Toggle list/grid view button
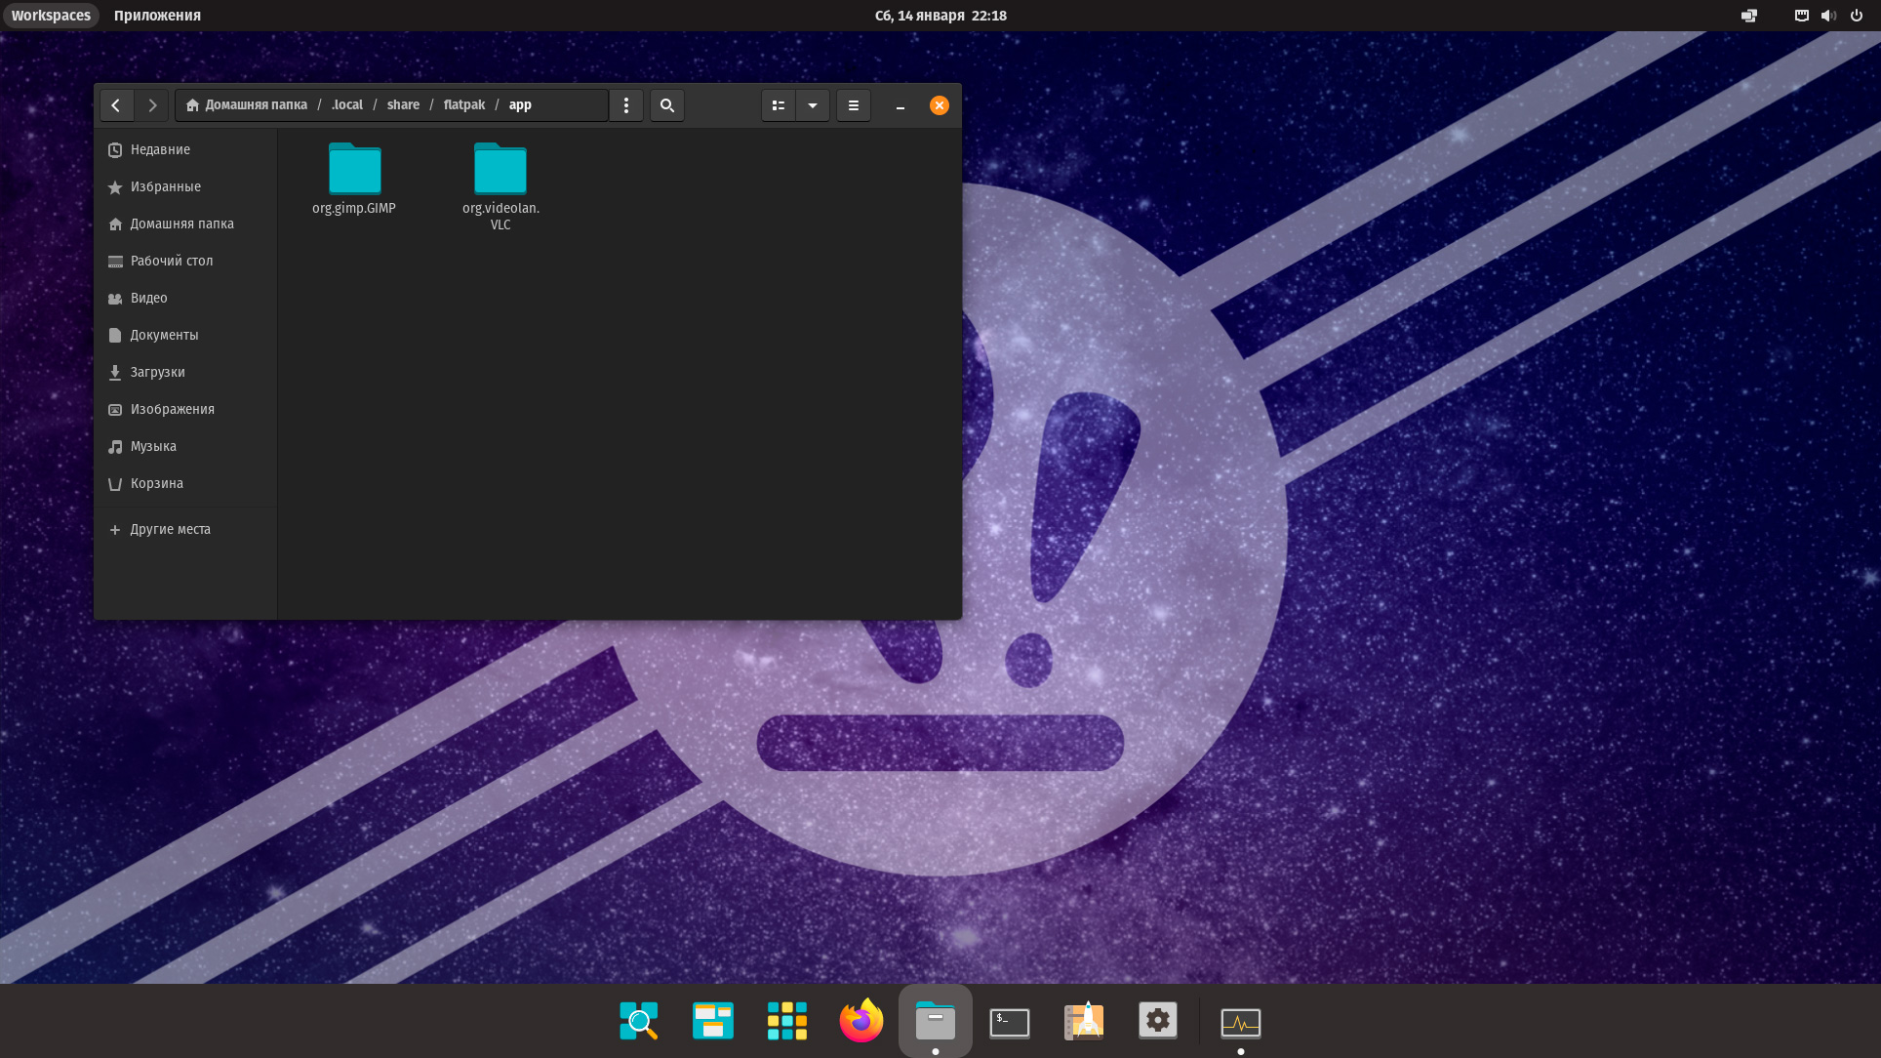 [x=779, y=105]
